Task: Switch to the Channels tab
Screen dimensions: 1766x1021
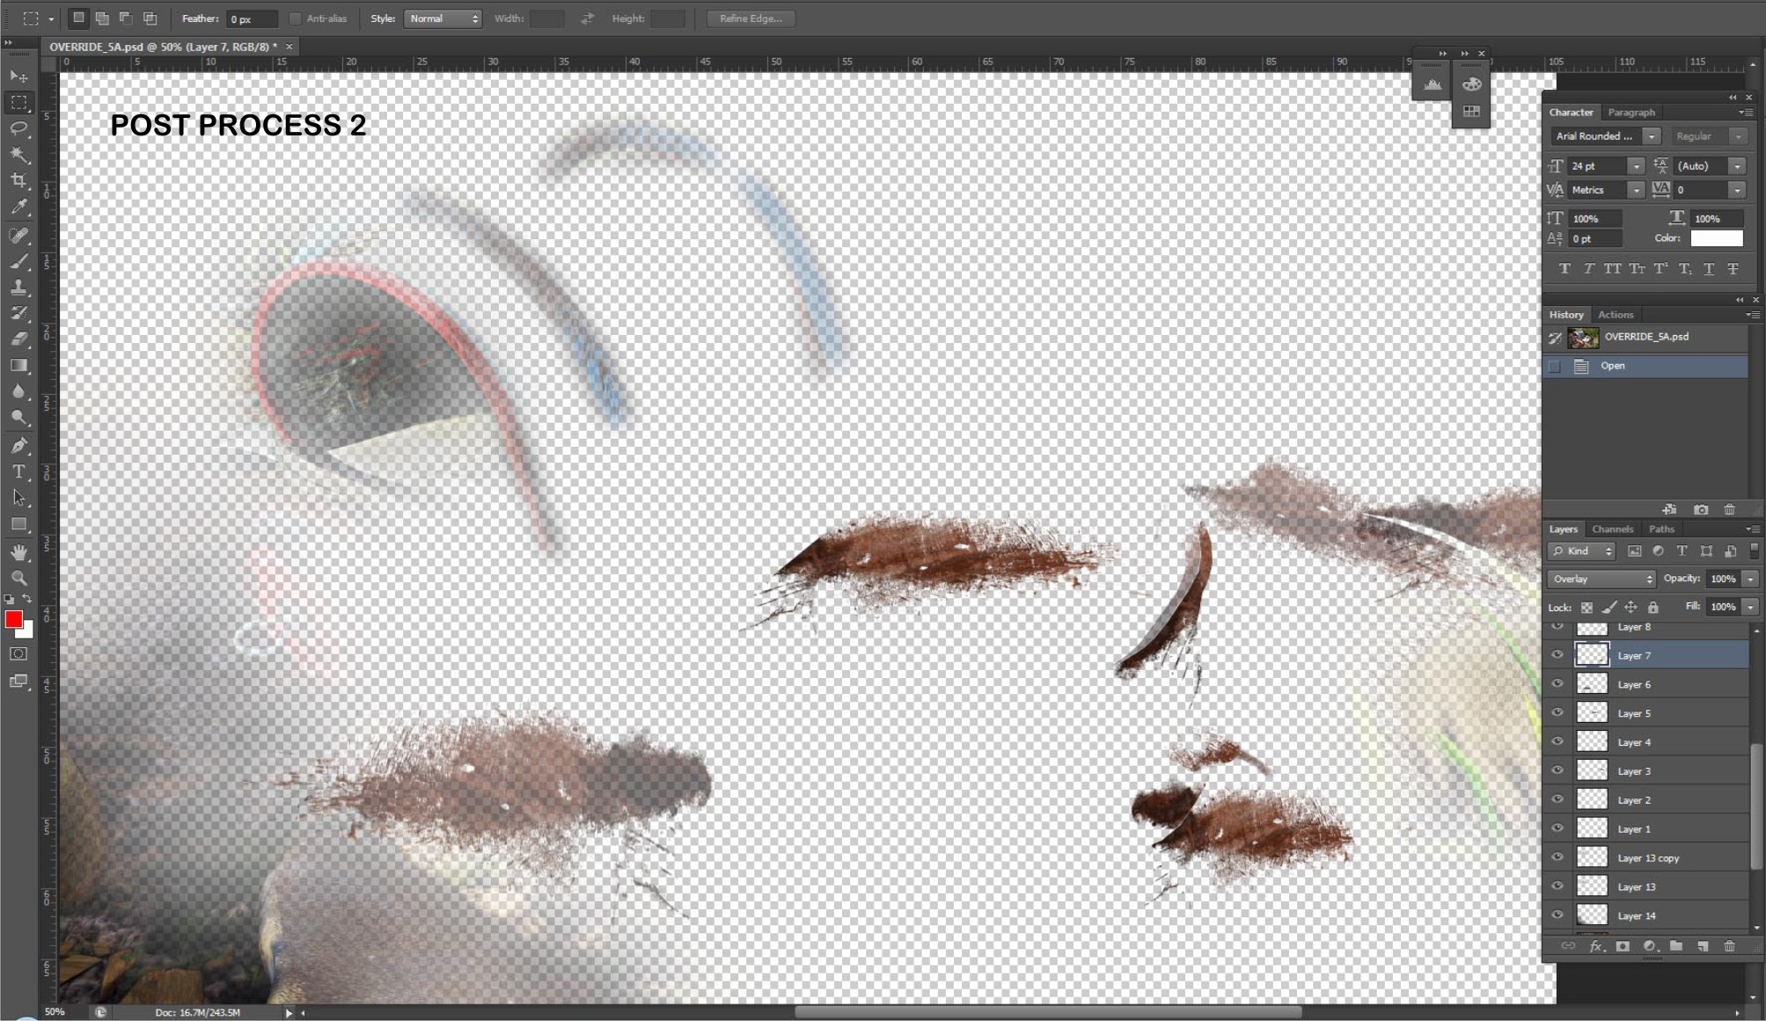Action: tap(1612, 529)
